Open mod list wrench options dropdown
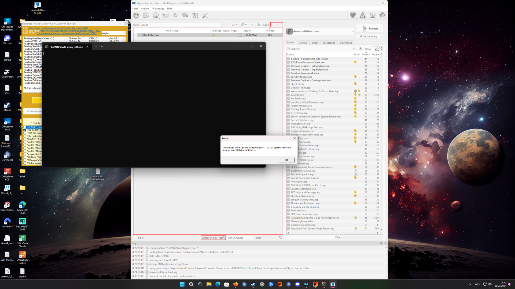Screen dimensions: 515x289 (235, 25)
